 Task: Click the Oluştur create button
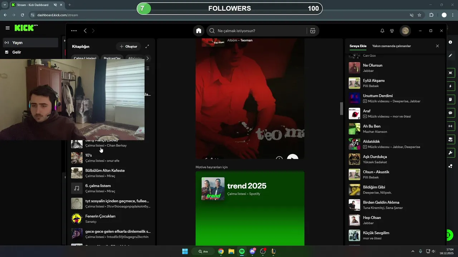click(x=128, y=46)
